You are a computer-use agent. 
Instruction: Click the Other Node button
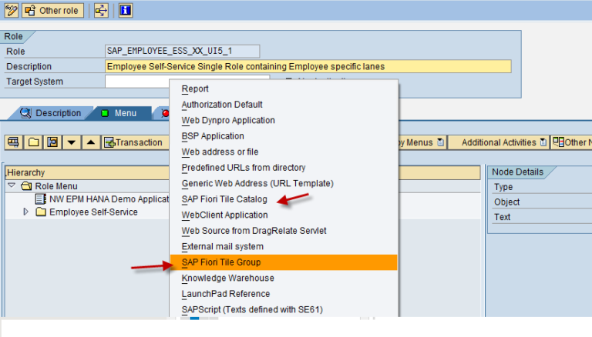[571, 142]
